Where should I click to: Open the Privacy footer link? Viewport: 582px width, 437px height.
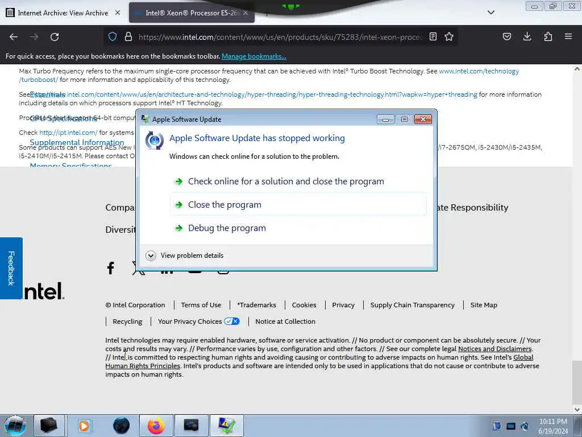(x=343, y=305)
